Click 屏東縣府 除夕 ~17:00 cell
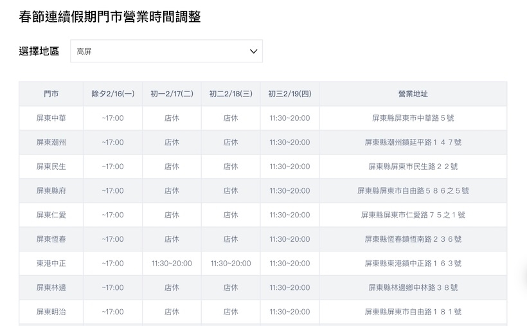The image size is (527, 326). (x=113, y=191)
